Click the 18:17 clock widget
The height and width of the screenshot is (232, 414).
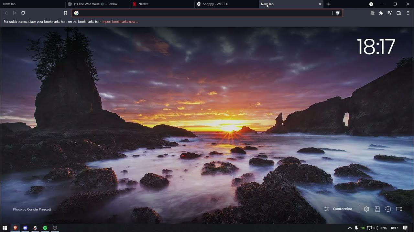[x=376, y=47]
